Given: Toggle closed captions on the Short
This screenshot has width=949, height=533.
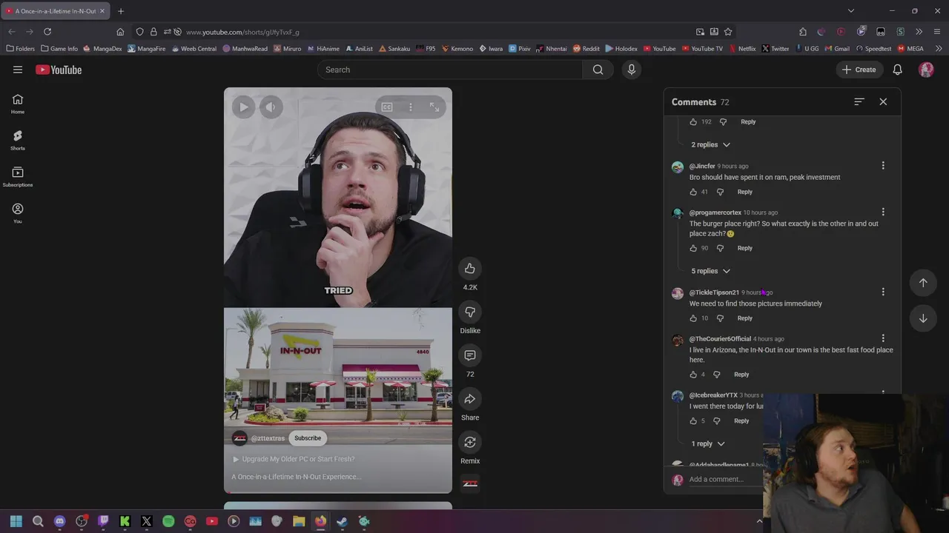Looking at the screenshot, I should point(387,107).
